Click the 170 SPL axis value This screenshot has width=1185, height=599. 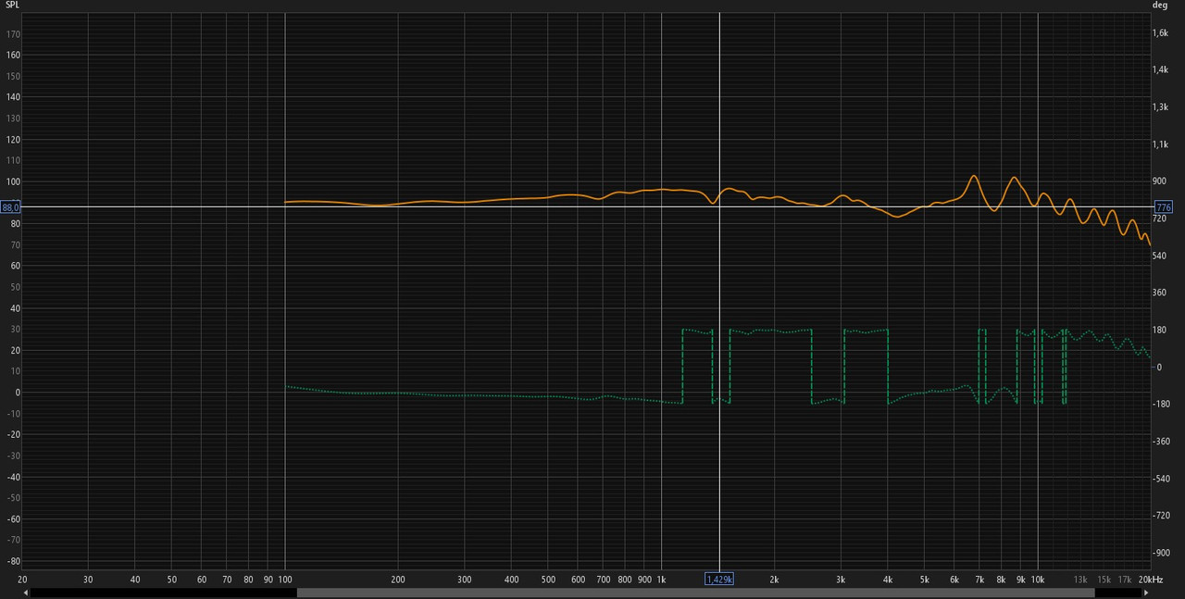coord(13,34)
